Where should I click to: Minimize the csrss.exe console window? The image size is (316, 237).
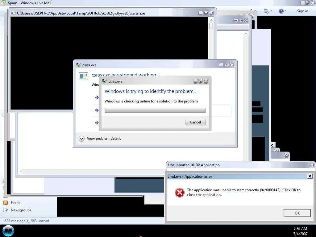tap(201, 13)
